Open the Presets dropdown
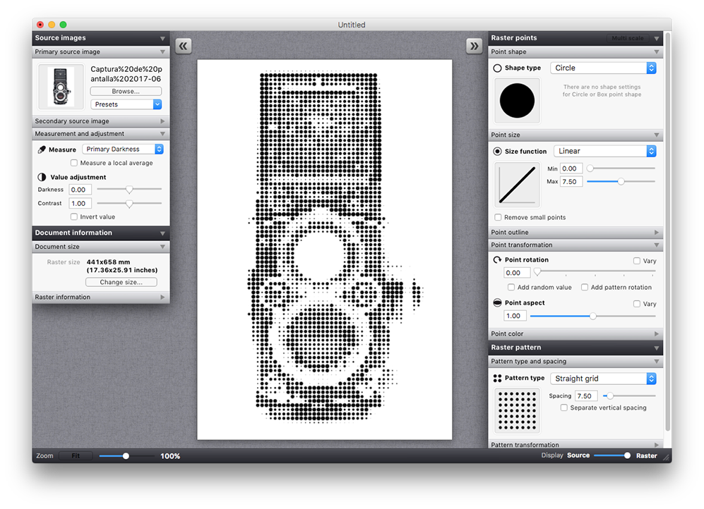Screen dimensions: 704x509 tap(126, 104)
